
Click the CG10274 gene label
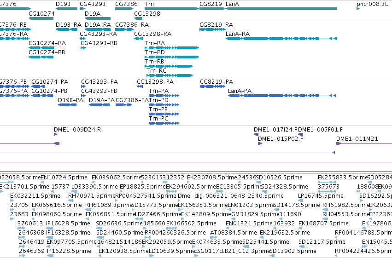[x=41, y=13]
